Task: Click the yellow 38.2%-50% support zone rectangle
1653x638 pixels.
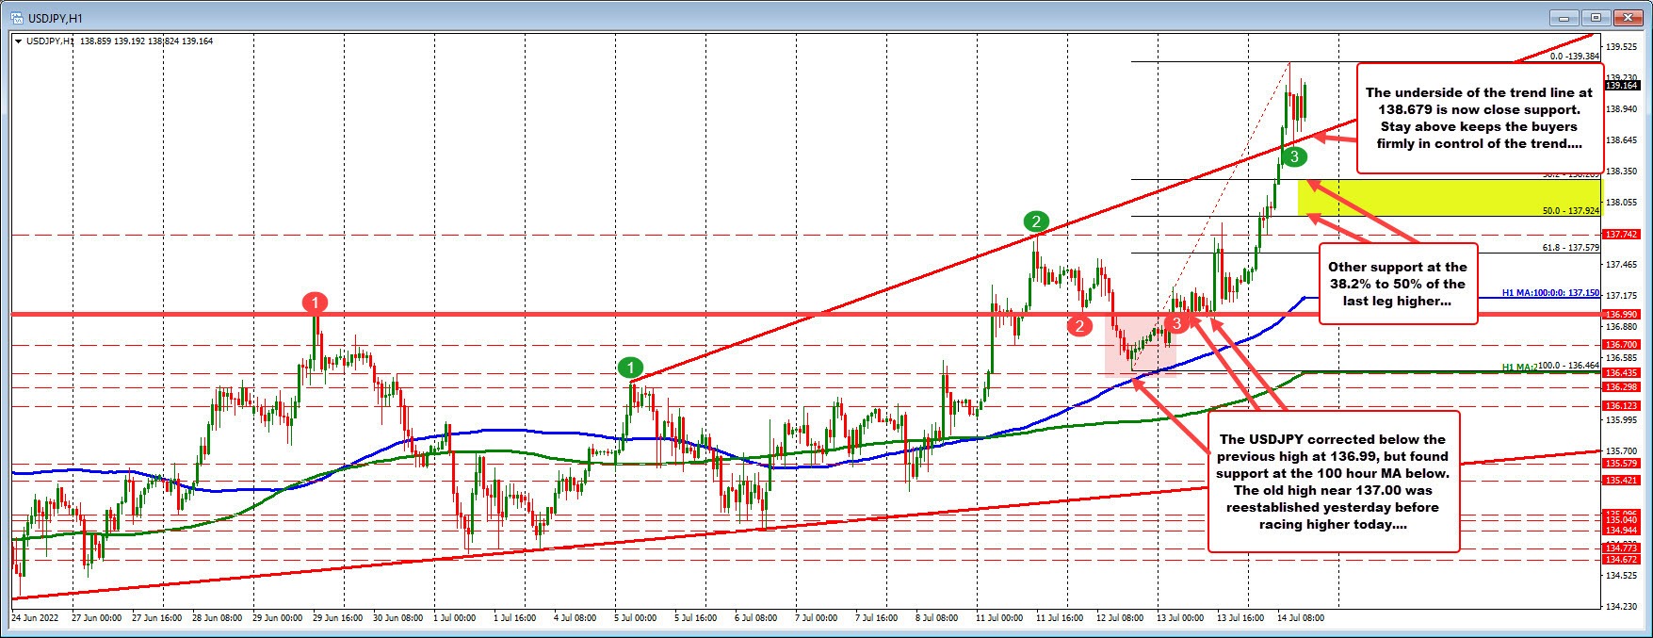Action: [1450, 198]
